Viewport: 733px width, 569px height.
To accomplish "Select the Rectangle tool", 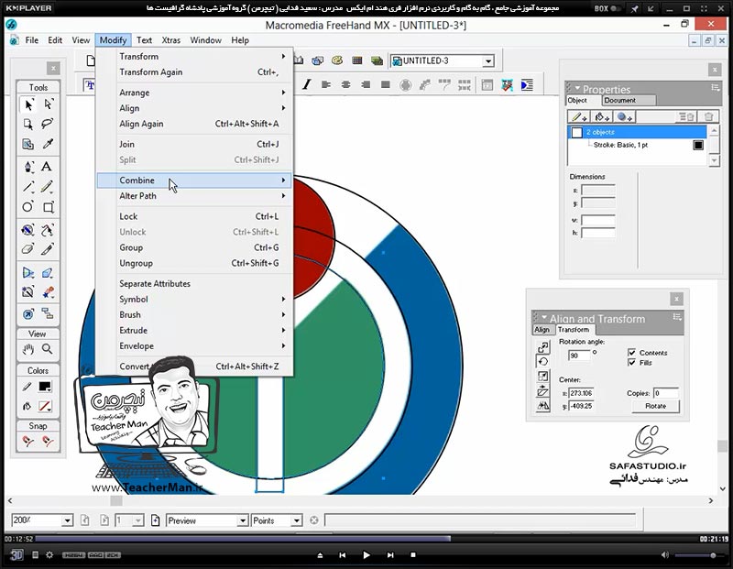I will click(48, 207).
